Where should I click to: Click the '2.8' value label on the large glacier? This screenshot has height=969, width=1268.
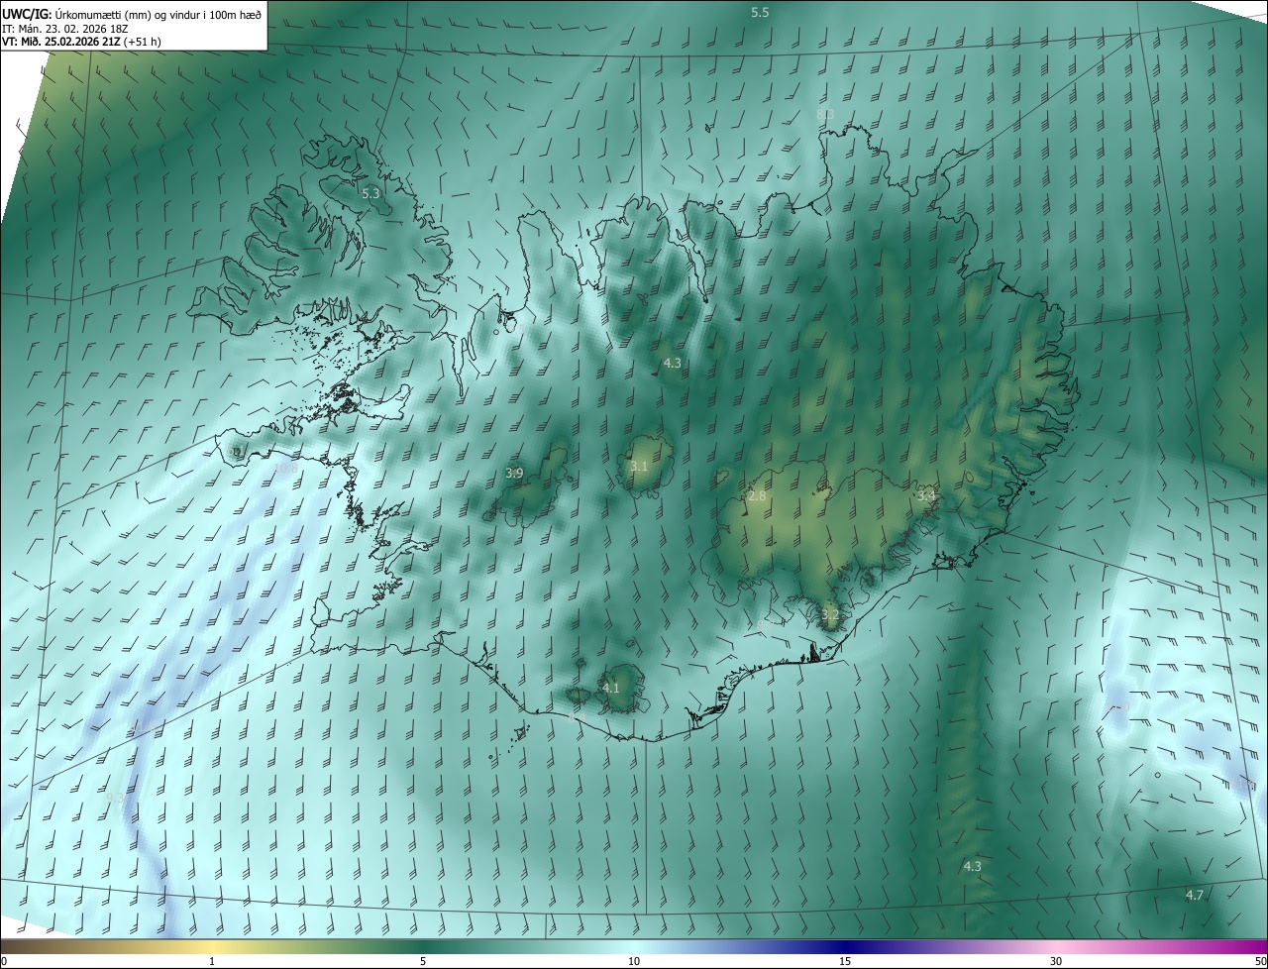tap(757, 495)
